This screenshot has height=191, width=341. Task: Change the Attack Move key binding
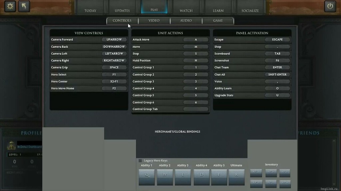196,40
